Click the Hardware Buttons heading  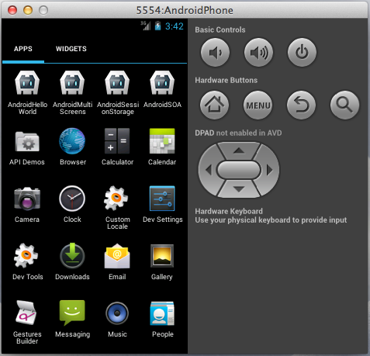tap(226, 80)
